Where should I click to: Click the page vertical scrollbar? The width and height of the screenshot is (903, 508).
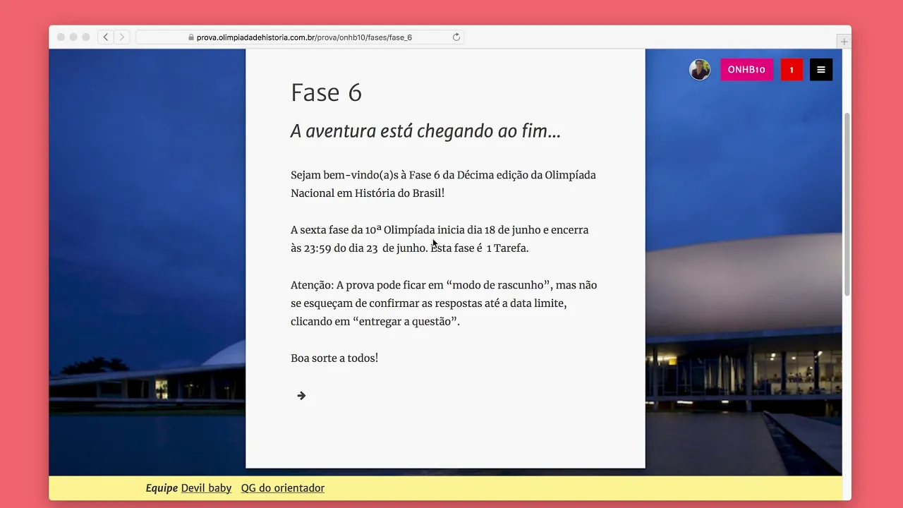click(847, 205)
